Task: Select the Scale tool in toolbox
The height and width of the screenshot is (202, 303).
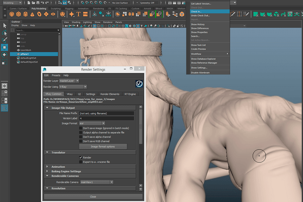Action: point(4,62)
